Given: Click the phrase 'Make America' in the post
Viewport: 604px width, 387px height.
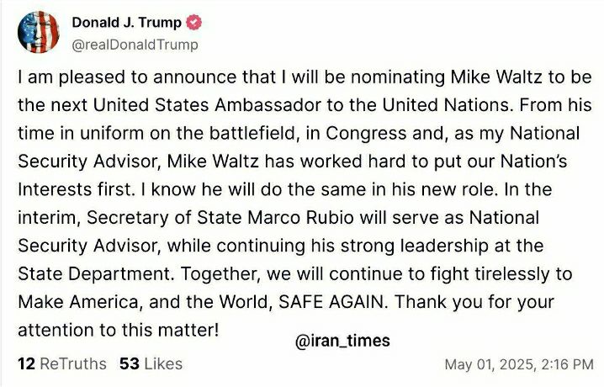Looking at the screenshot, I should point(77,302).
